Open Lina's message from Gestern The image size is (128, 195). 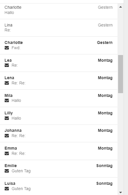pos(59,28)
